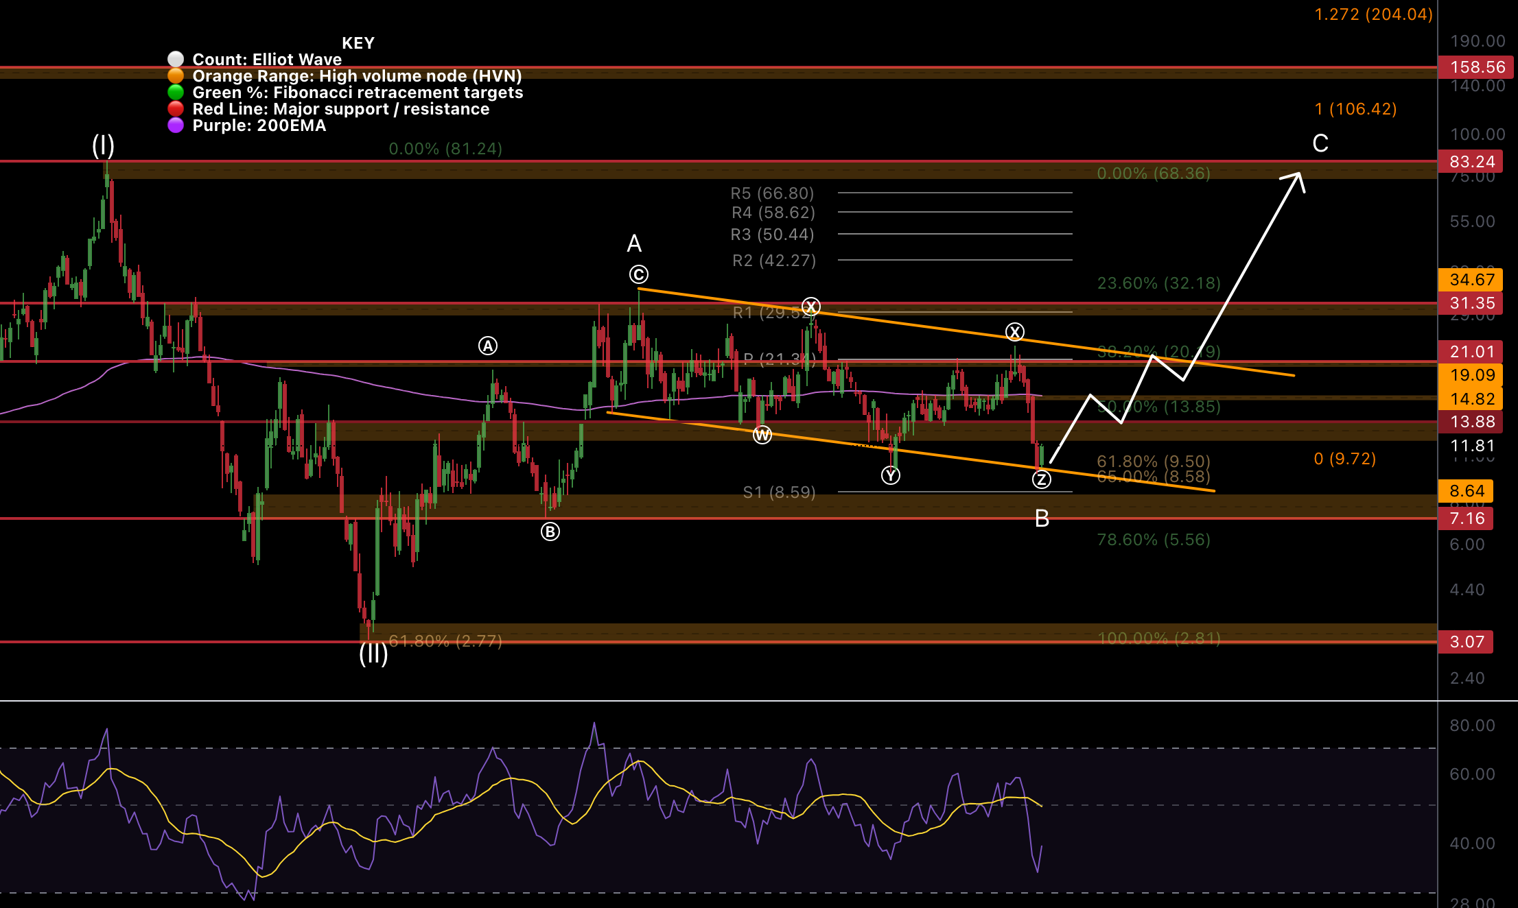Image resolution: width=1518 pixels, height=908 pixels.
Task: Click the green Fibonacci retracement legend dot
Action: tap(176, 93)
